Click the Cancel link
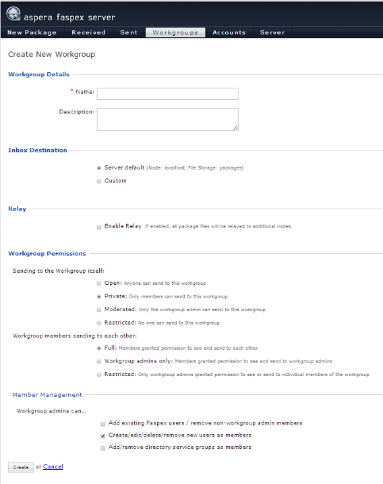Screen dimensions: 383x484 pos(53,466)
